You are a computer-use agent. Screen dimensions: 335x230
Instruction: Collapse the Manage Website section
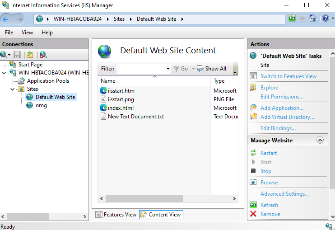pyautogui.click(x=320, y=140)
